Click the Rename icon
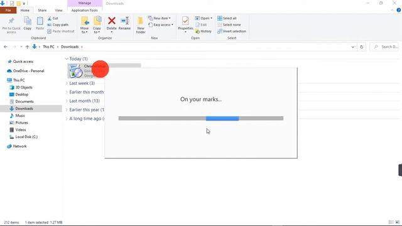 pyautogui.click(x=124, y=21)
